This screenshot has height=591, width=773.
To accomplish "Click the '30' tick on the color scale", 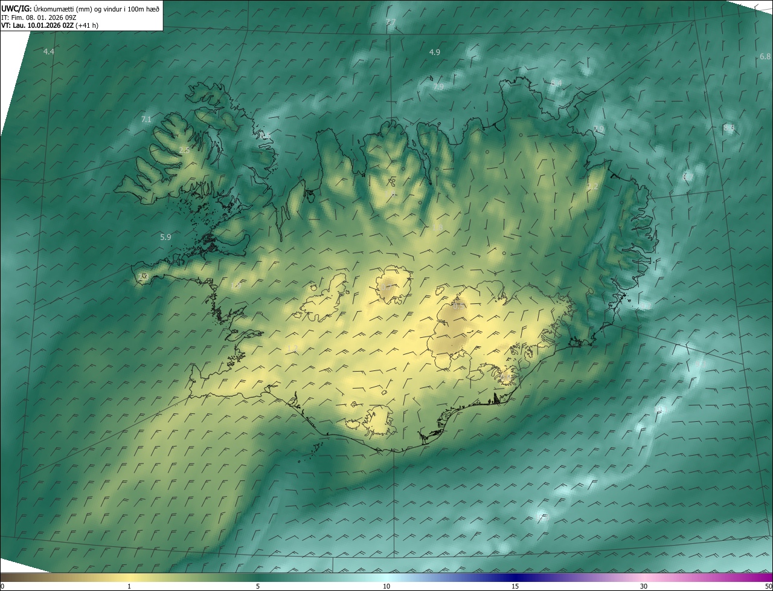I will pos(644,586).
